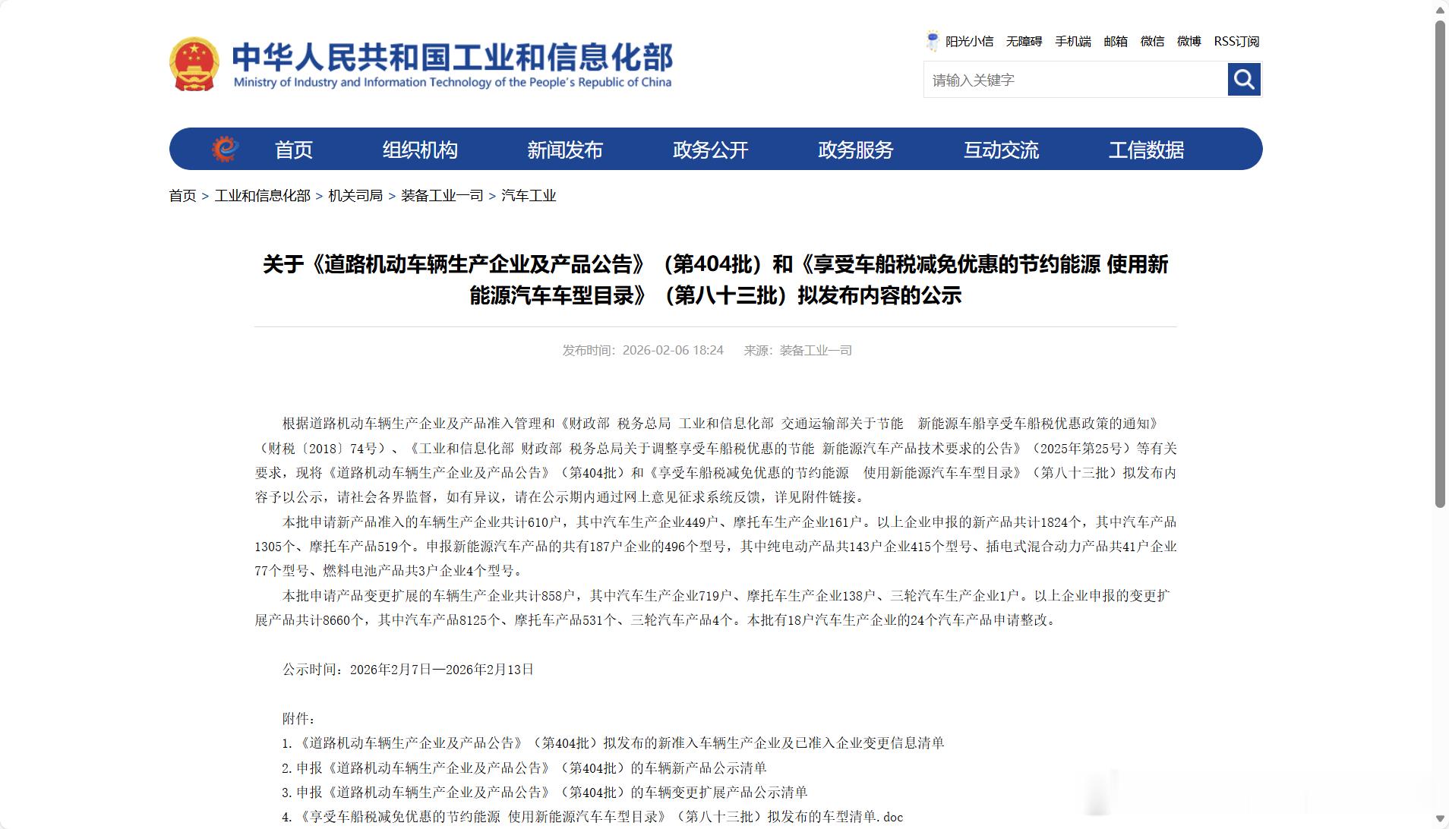
Task: Click the 阳光小信 robot icon
Action: (933, 41)
